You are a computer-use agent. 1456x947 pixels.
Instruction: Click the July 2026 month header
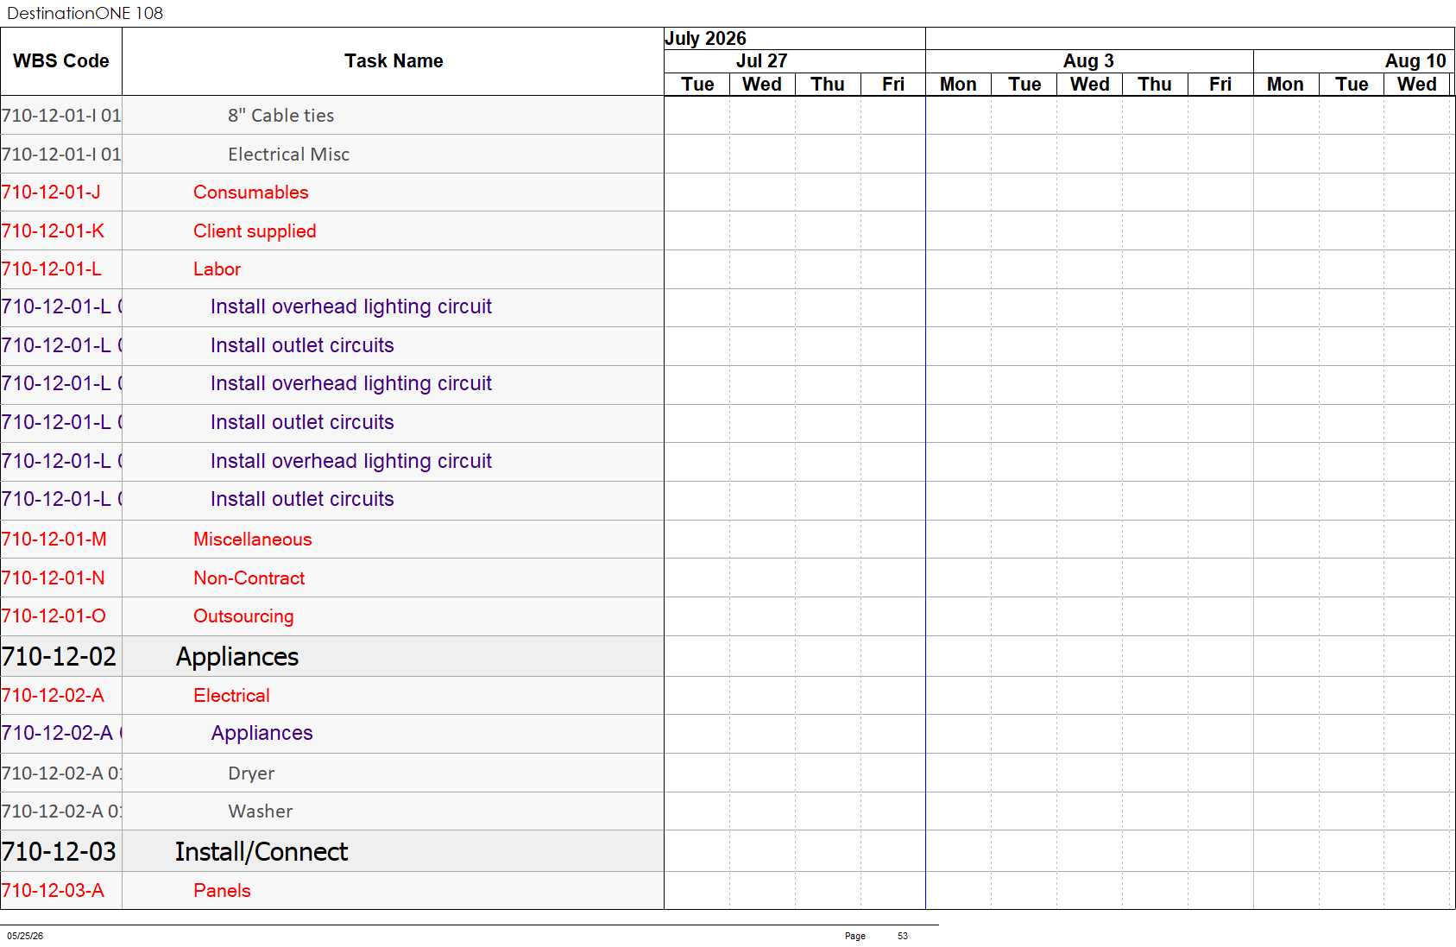tap(705, 39)
